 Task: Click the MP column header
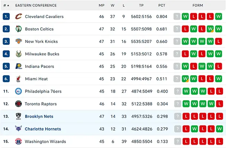click(x=101, y=6)
